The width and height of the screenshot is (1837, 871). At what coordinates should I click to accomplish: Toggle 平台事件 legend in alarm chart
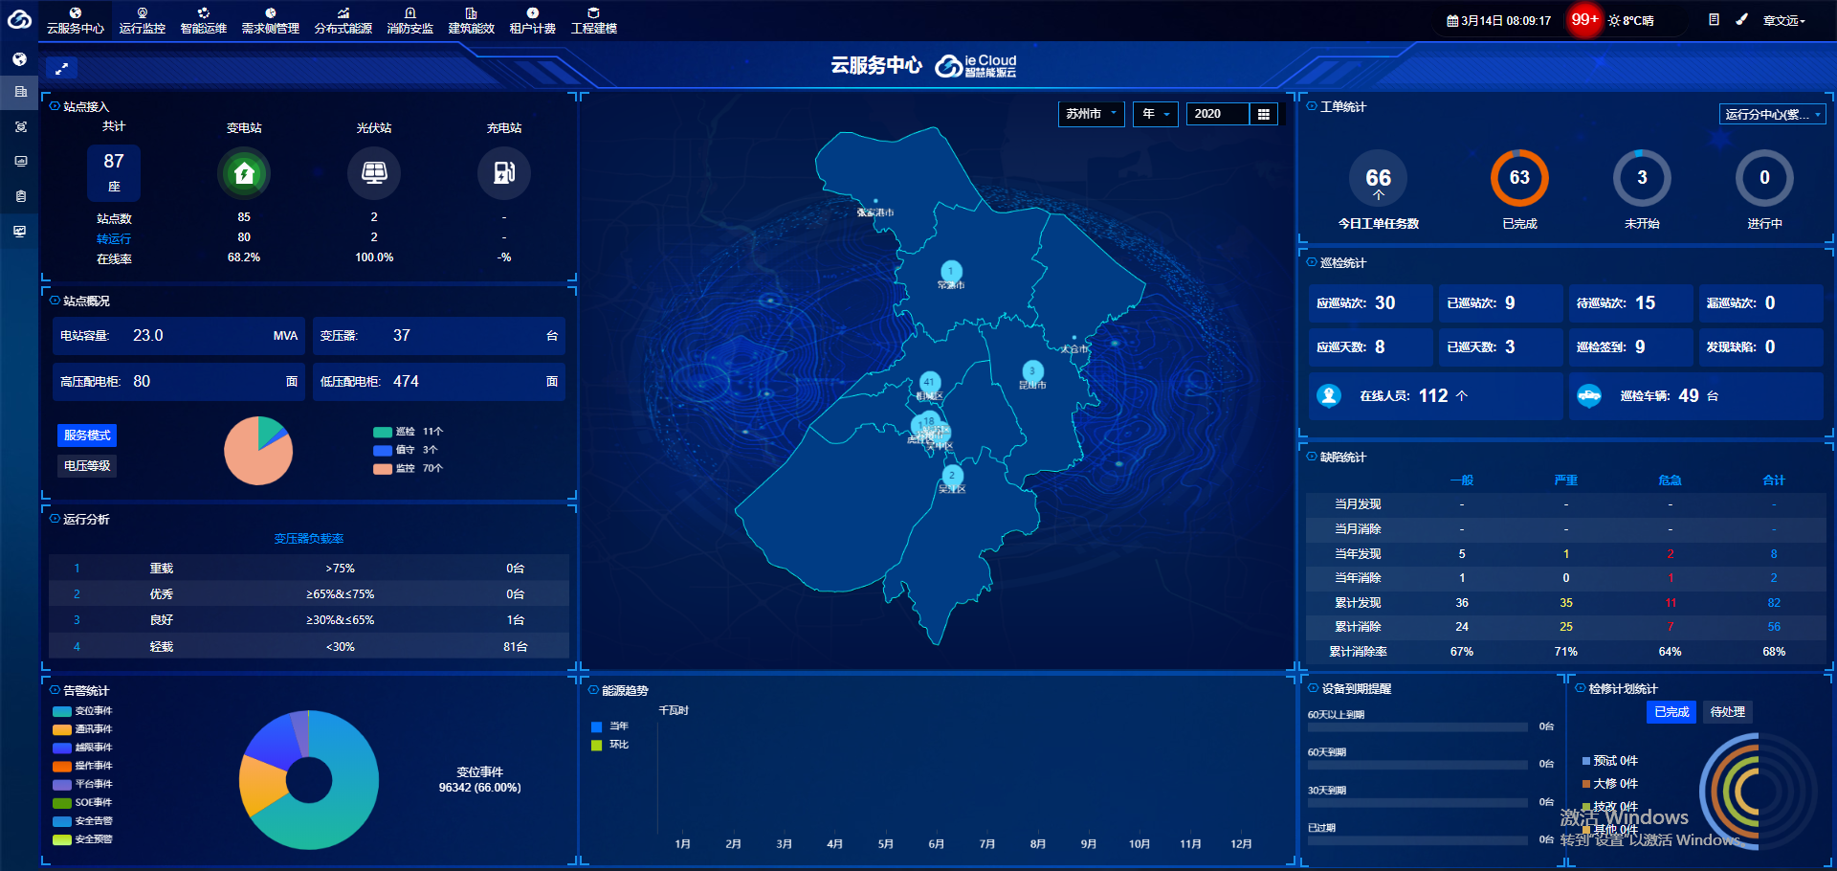[x=83, y=784]
